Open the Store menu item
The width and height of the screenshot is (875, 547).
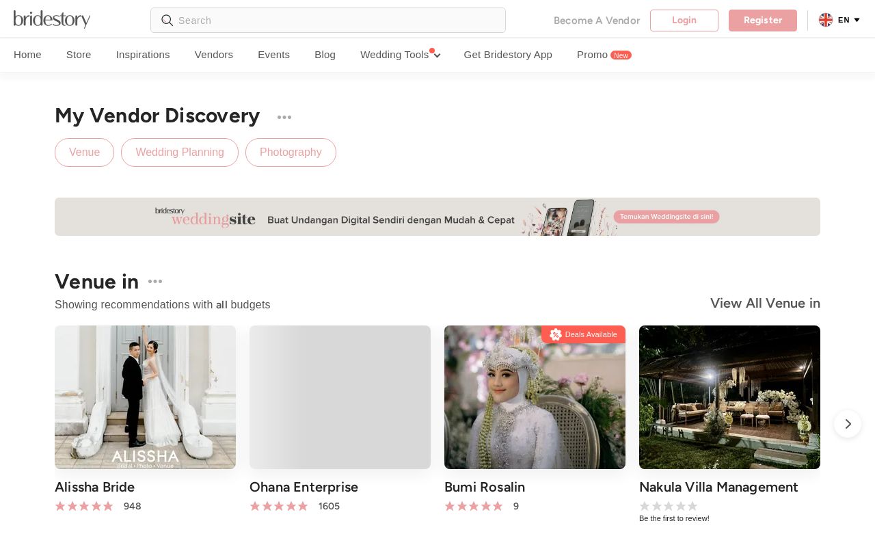(79, 55)
